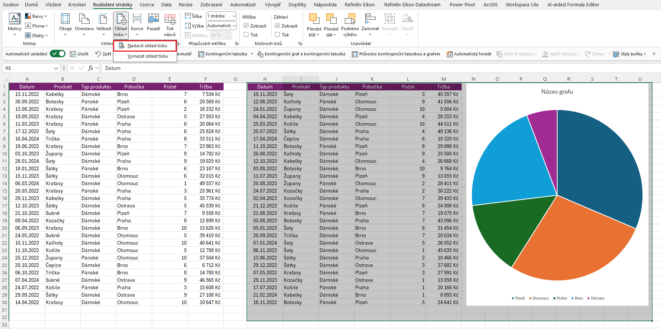The height and width of the screenshot is (329, 661).
Task: Switch to the Power Pivot tab
Action: tap(462, 5)
